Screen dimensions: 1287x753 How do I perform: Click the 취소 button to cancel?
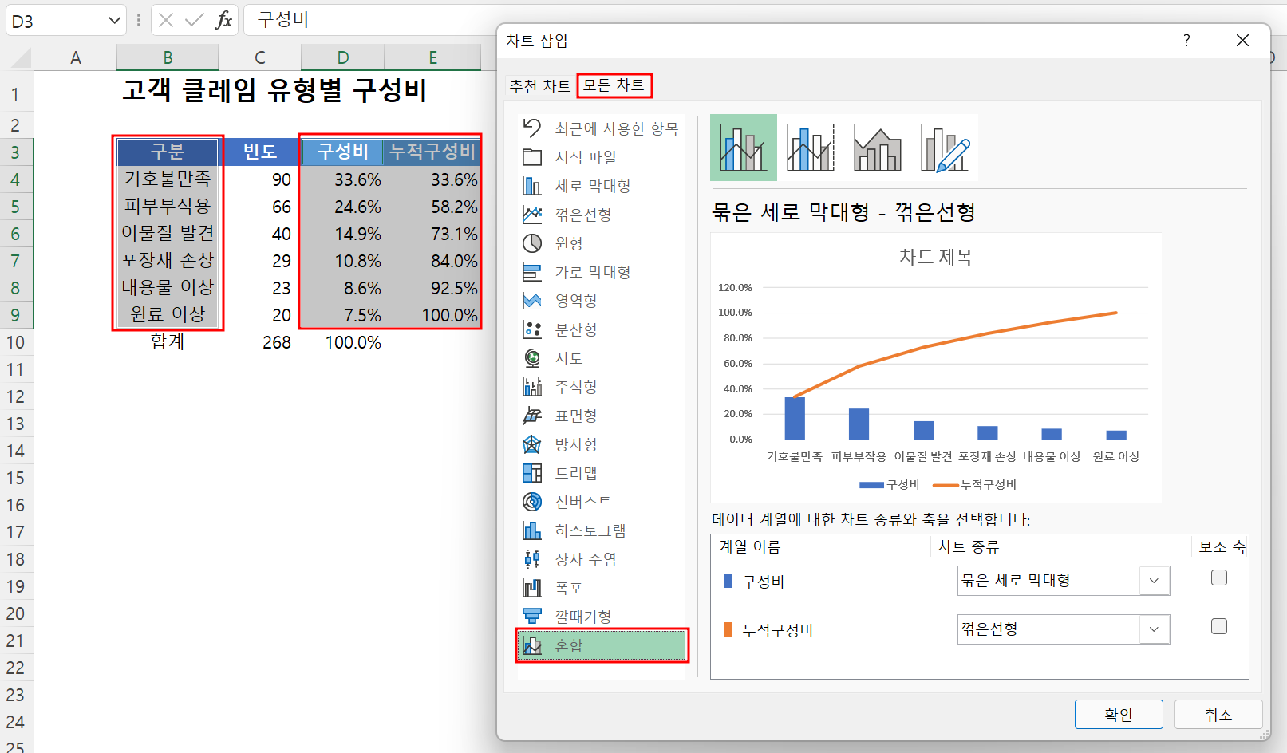[1218, 714]
